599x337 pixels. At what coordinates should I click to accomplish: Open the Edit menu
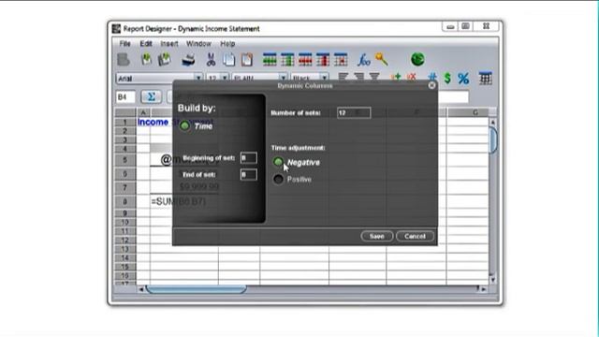[146, 44]
